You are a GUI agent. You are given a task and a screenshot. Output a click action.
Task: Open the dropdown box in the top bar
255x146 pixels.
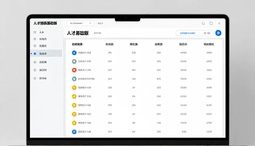[x=80, y=23]
